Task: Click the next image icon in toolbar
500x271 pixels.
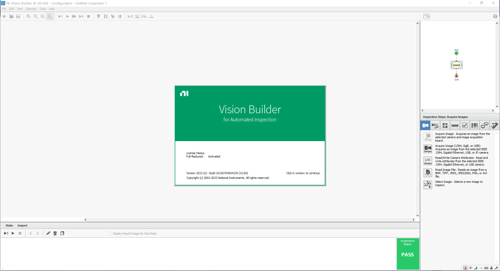Action: coord(144,16)
